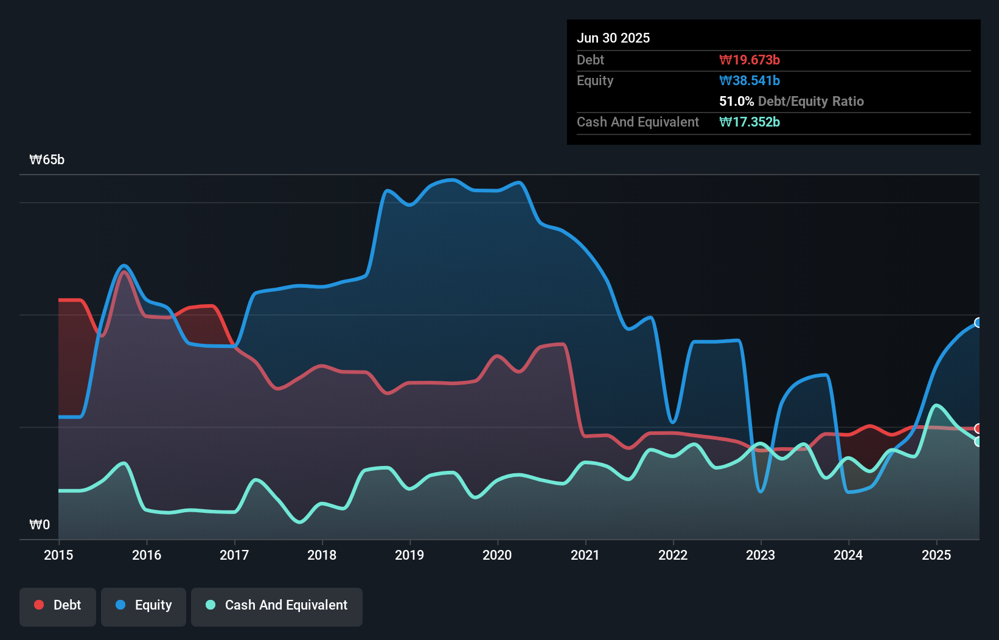Click the red Debt legend dot

[x=38, y=605]
